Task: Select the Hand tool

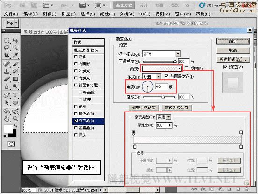Action: [x=7, y=118]
